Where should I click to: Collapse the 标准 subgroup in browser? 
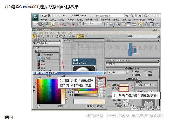[47, 51]
